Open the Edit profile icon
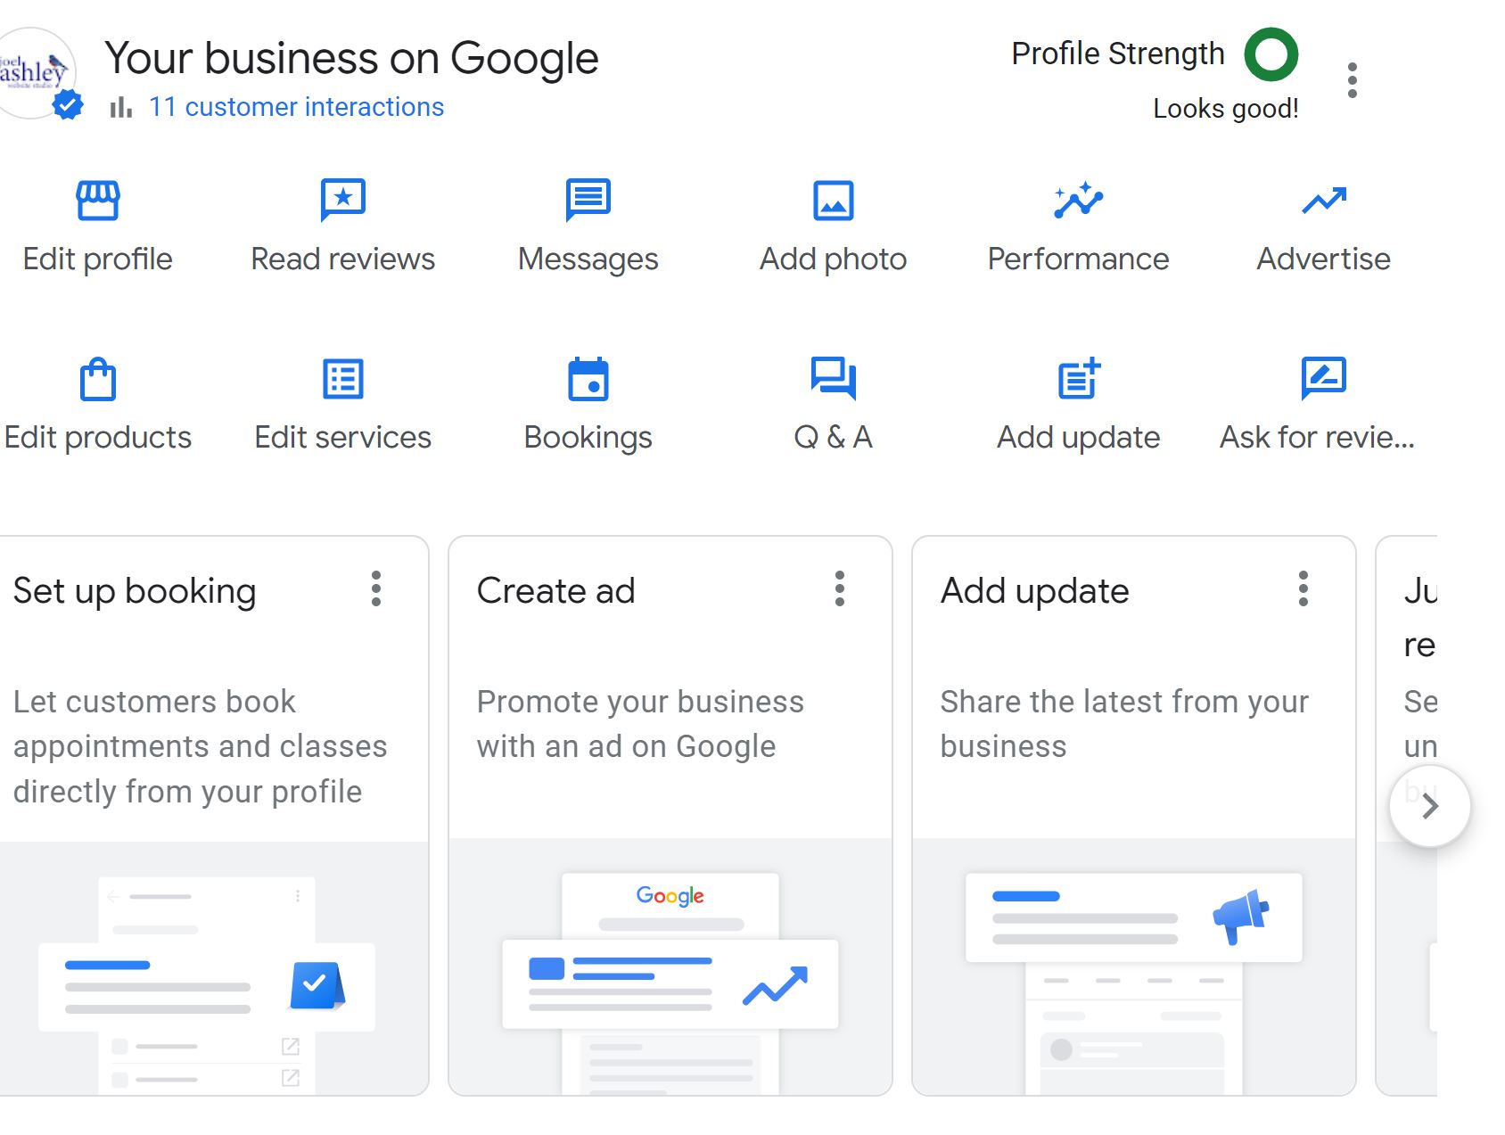1505x1135 pixels. click(x=97, y=199)
